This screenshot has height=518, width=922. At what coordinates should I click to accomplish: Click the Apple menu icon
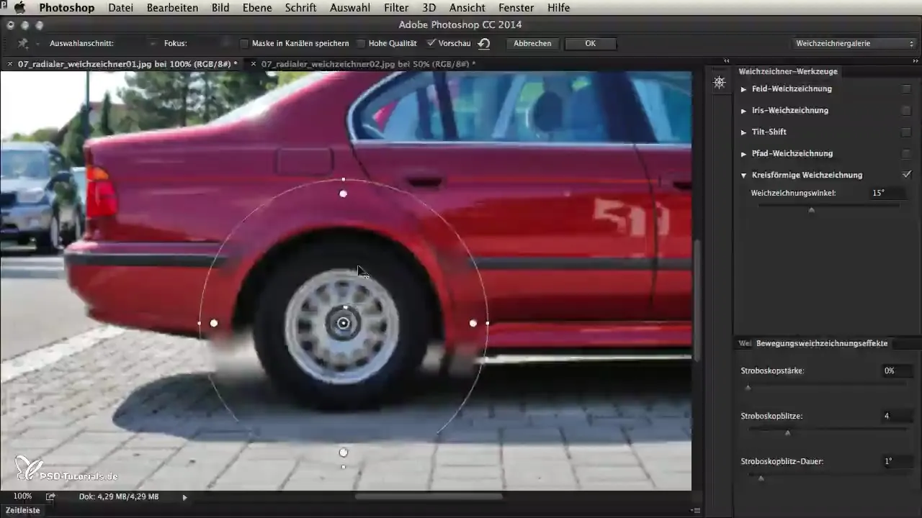point(19,8)
